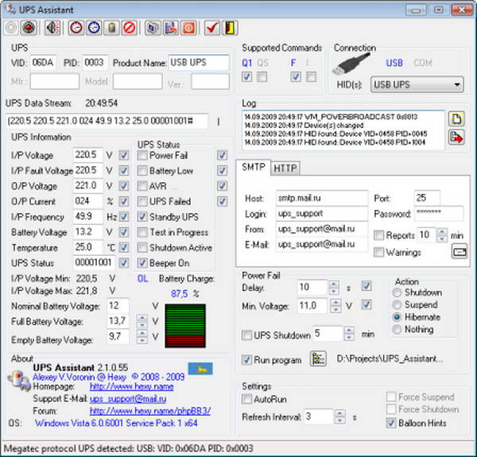Viewport: 477px width, 457px height.
Task: Enable the SMTP Warnings checkbox
Action: pos(379,251)
